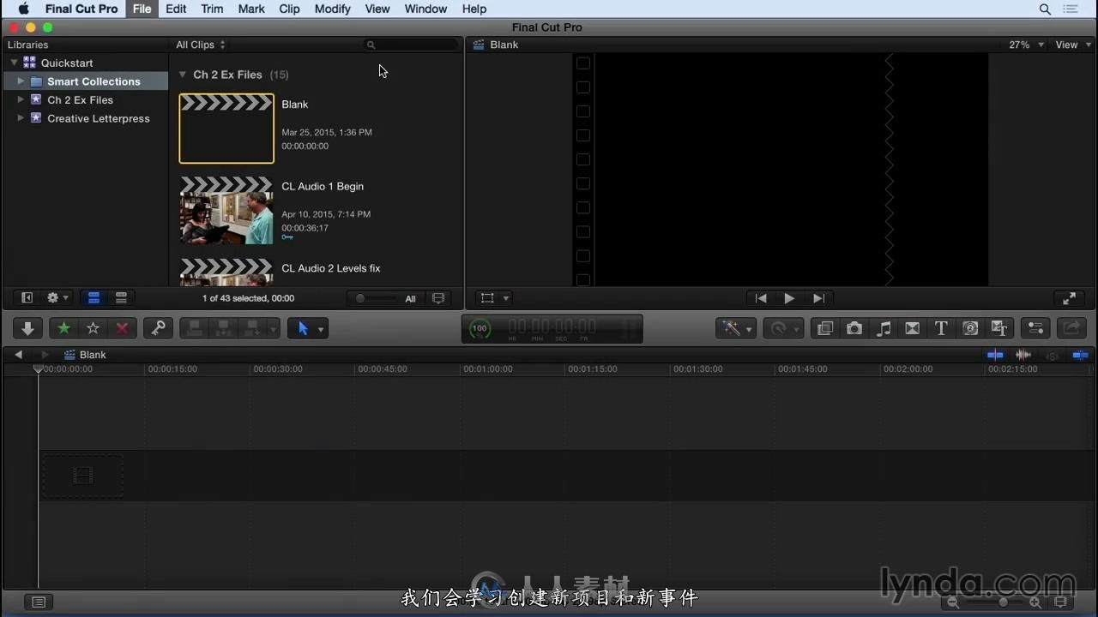Expand the Creative Letterpress event
The width and height of the screenshot is (1098, 617).
[21, 118]
